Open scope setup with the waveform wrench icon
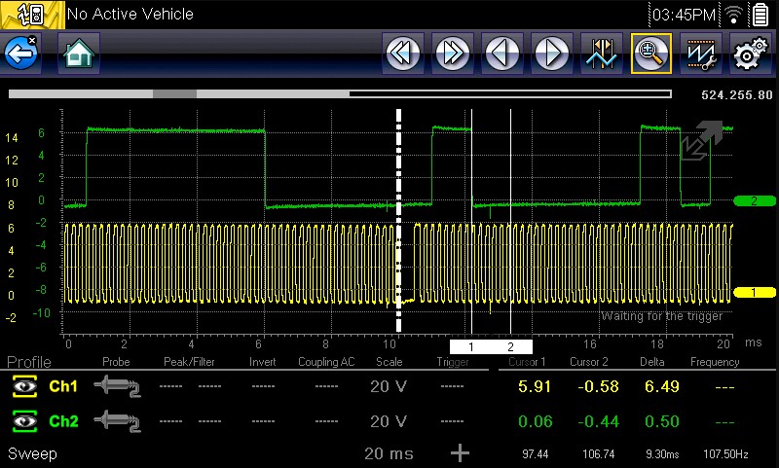Screen dimensions: 779x468 click(x=699, y=54)
